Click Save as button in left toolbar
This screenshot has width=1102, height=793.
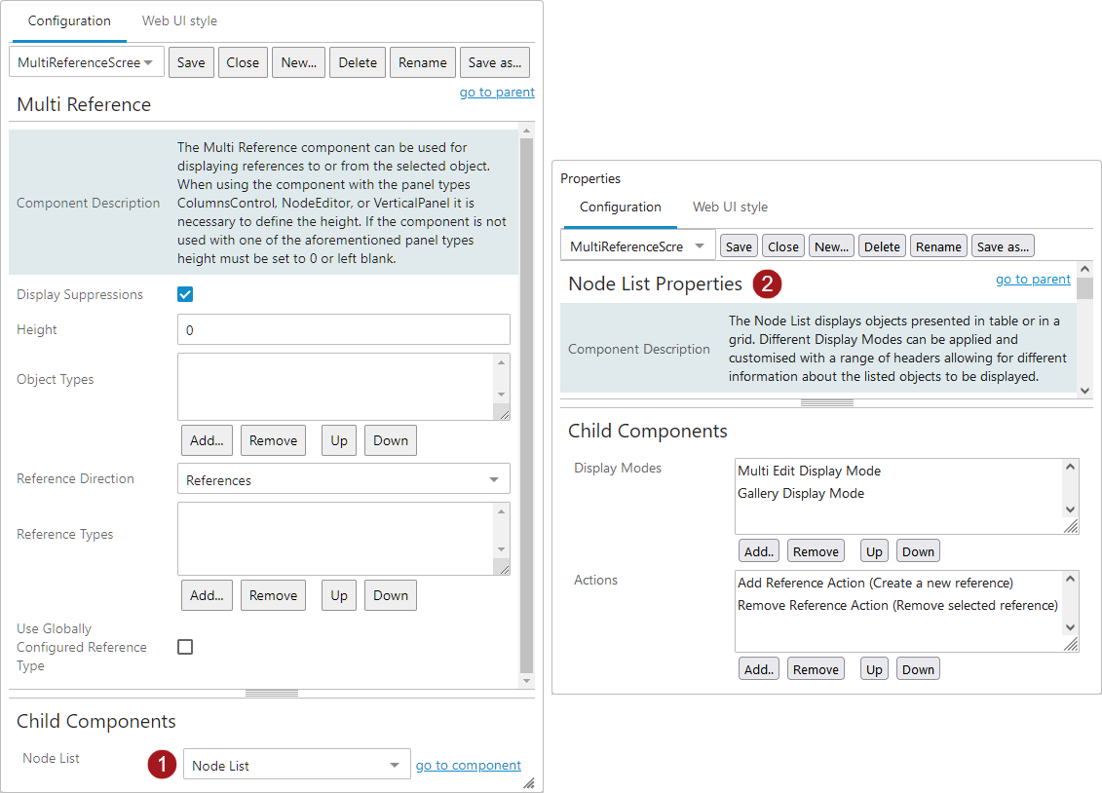(x=494, y=62)
